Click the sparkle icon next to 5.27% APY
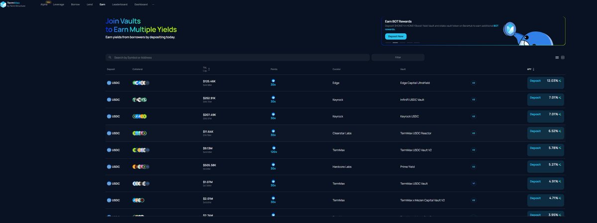Screen dimensions: 597x223 tap(560, 165)
